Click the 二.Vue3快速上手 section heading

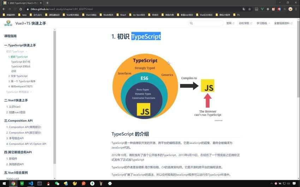(x=16, y=100)
